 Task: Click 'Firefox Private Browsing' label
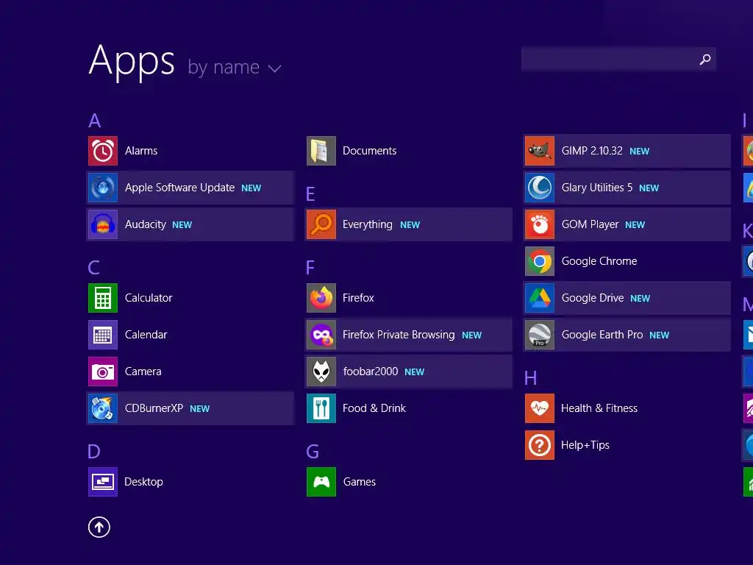pos(399,335)
